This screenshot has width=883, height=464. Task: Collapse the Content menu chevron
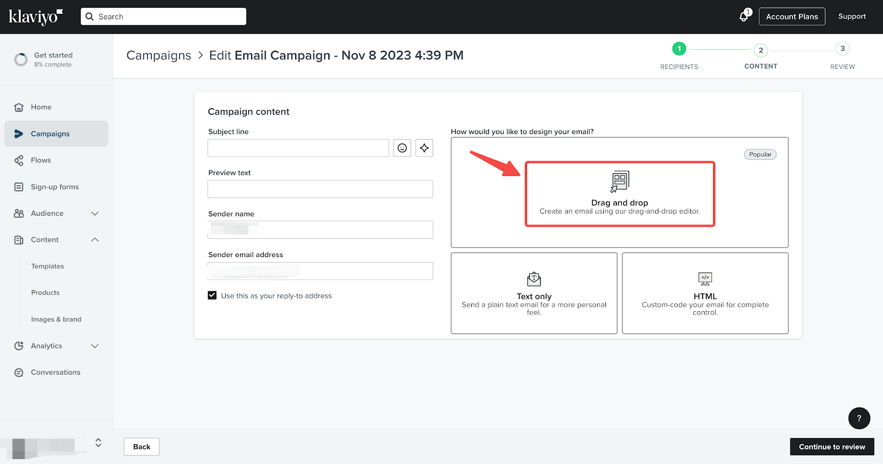click(x=95, y=240)
